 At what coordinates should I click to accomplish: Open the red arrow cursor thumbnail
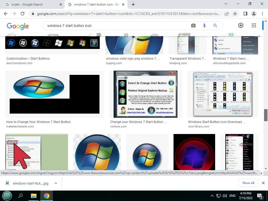[x=37, y=152]
